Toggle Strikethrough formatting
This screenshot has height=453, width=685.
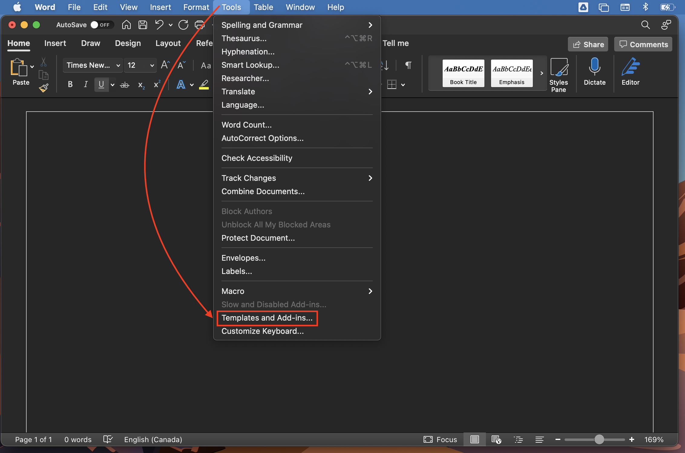pos(125,85)
